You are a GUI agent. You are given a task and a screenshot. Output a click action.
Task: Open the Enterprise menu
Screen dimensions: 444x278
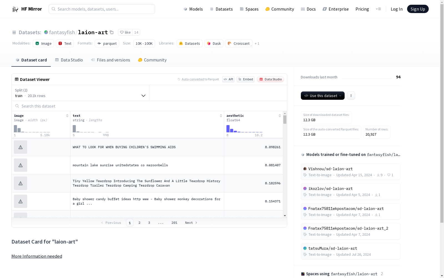point(336,9)
